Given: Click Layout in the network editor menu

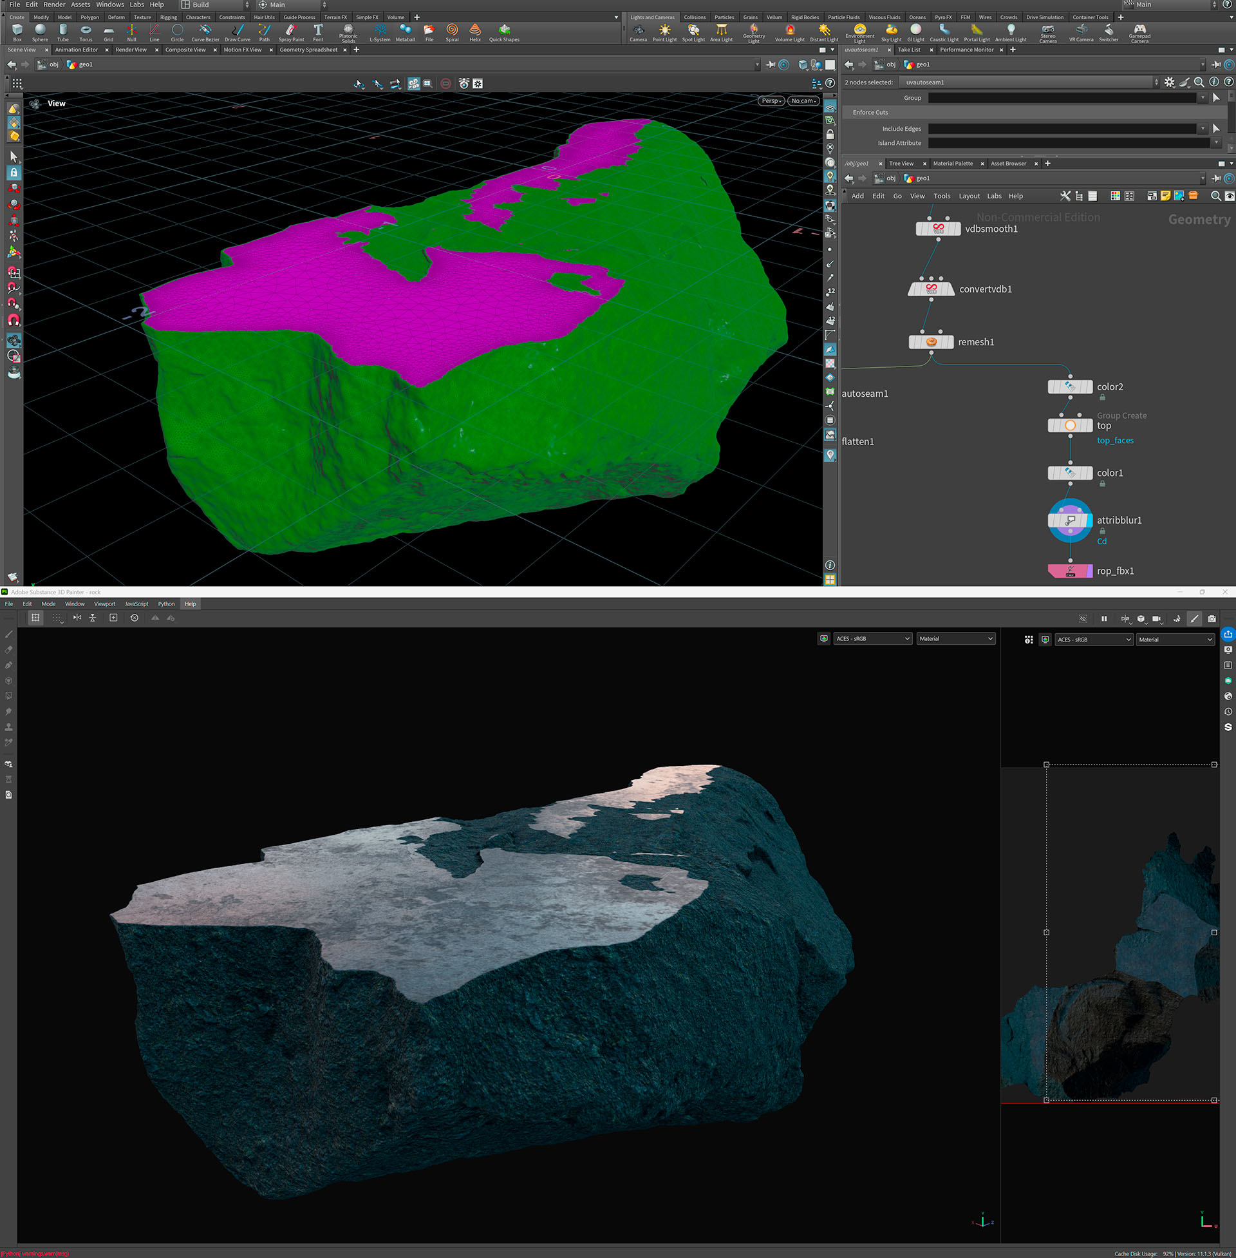Looking at the screenshot, I should click(x=969, y=196).
